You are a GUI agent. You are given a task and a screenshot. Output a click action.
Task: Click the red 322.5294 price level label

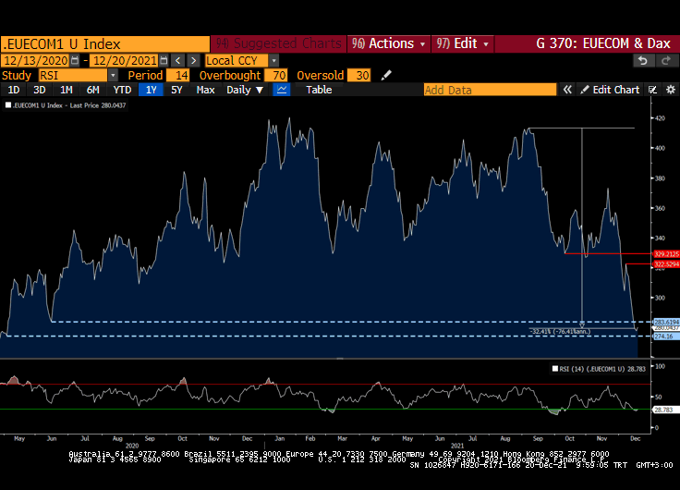[x=666, y=264]
